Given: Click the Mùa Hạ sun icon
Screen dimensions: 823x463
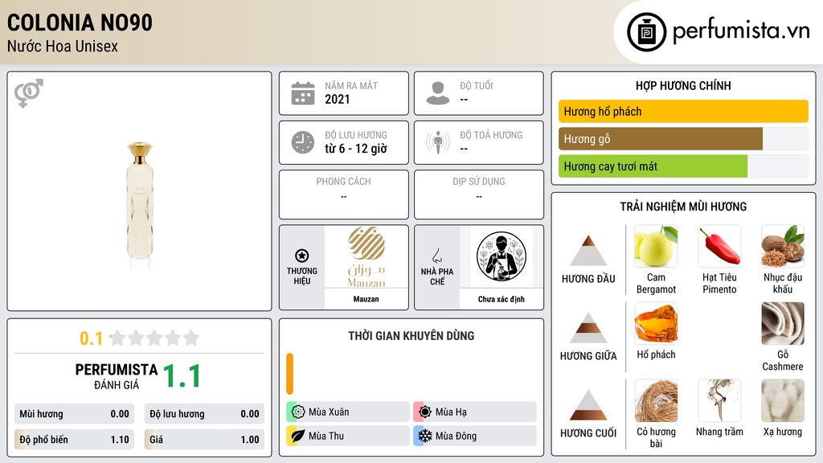Looking at the screenshot, I should coord(425,412).
